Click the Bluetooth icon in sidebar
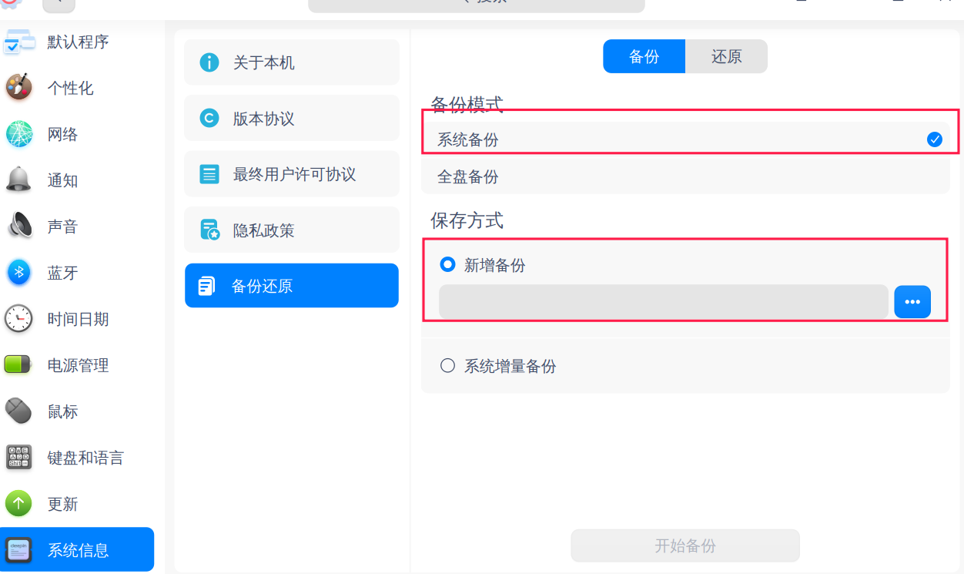This screenshot has width=964, height=574. tap(18, 273)
